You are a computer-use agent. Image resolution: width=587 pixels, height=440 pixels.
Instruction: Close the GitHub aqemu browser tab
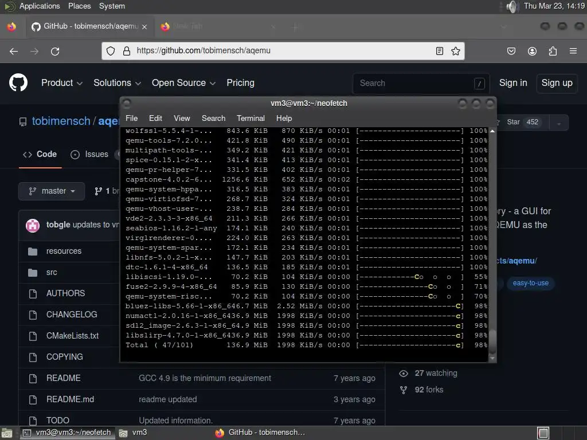click(x=144, y=27)
